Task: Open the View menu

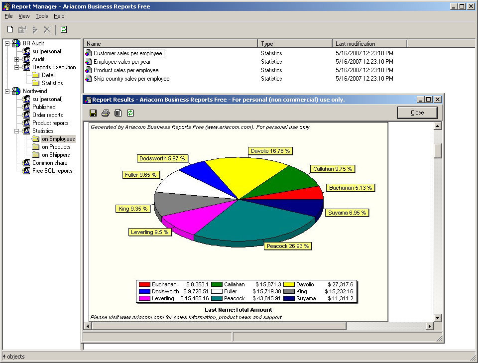Action: click(x=24, y=16)
